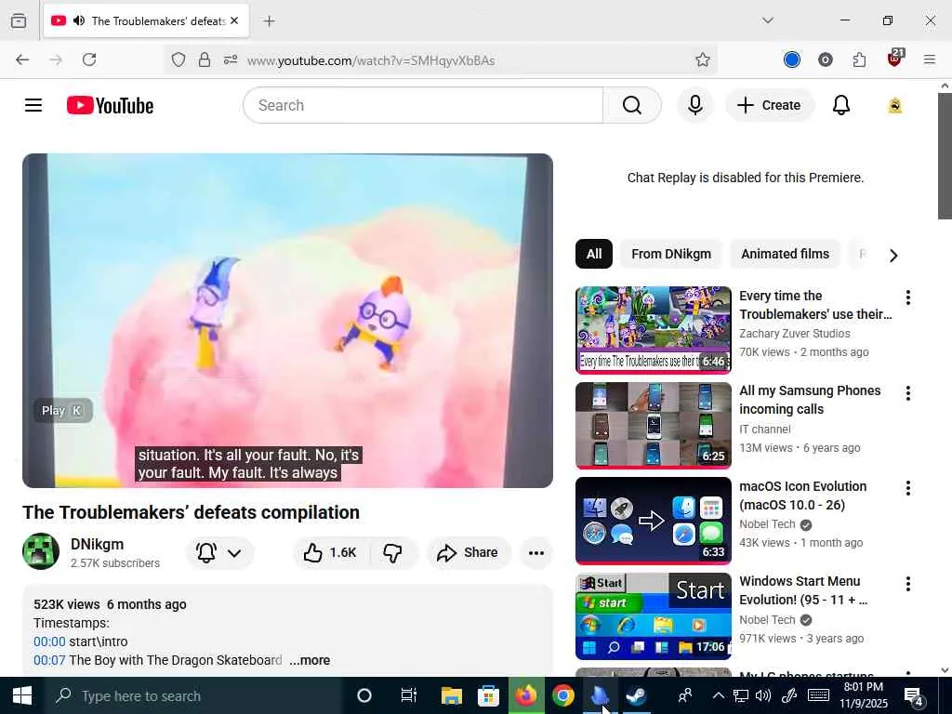
Task: Open the Every time the Troublemakers thumbnail
Action: 654,330
